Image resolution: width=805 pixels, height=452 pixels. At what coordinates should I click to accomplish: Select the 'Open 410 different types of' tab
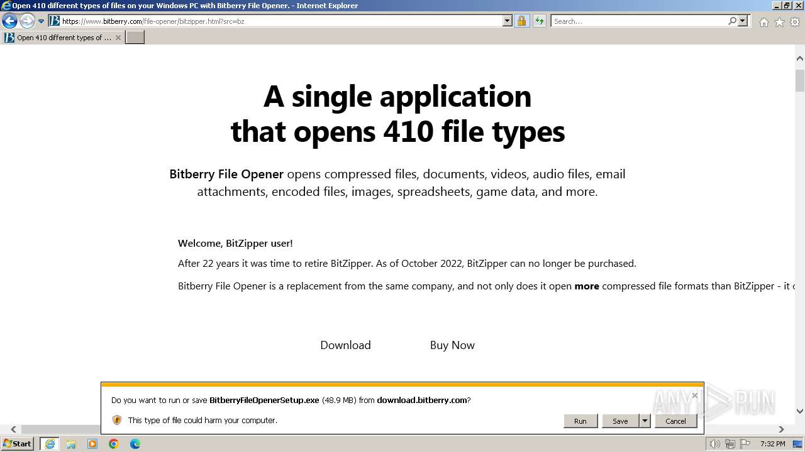(x=63, y=38)
